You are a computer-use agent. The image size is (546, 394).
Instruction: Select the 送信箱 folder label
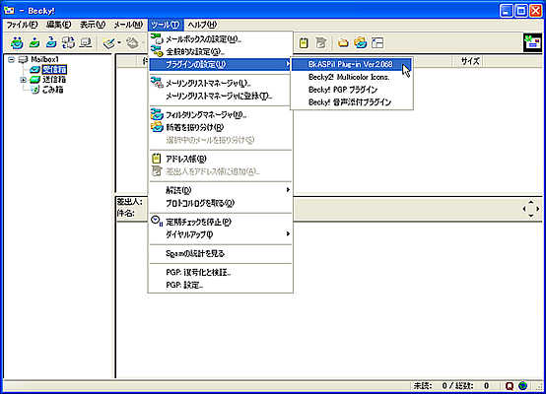coord(54,80)
